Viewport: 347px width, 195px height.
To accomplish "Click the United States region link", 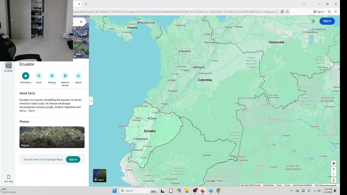I will coord(268,185).
